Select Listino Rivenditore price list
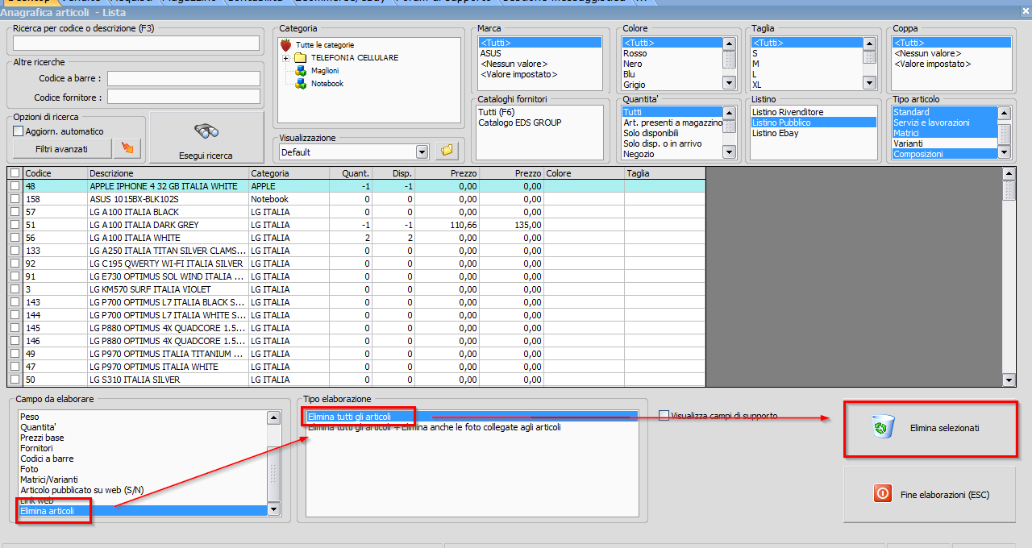This screenshot has height=548, width=1032. (814, 112)
